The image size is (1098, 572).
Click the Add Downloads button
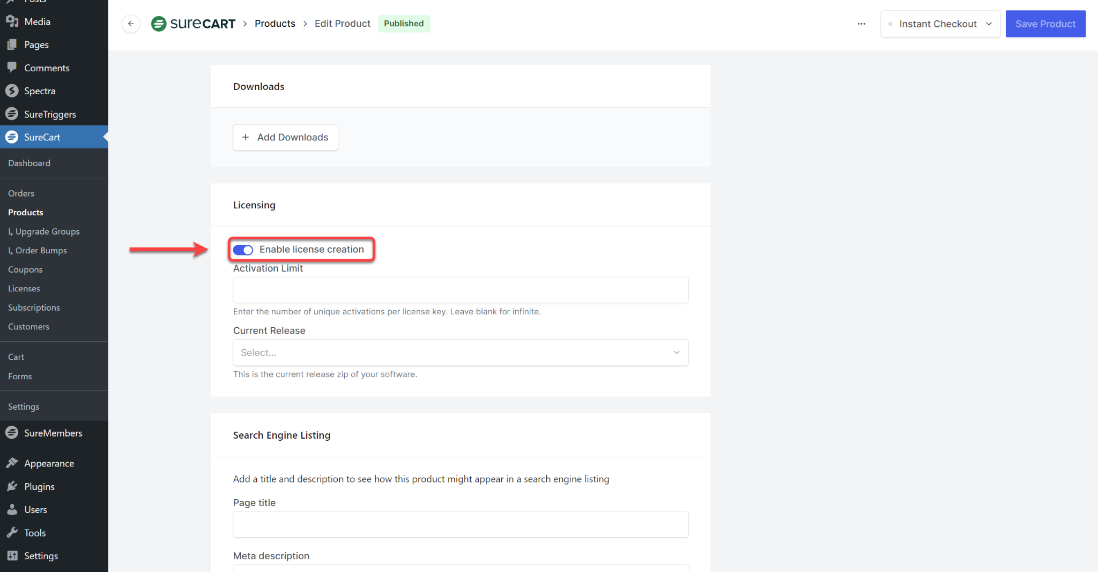click(285, 137)
